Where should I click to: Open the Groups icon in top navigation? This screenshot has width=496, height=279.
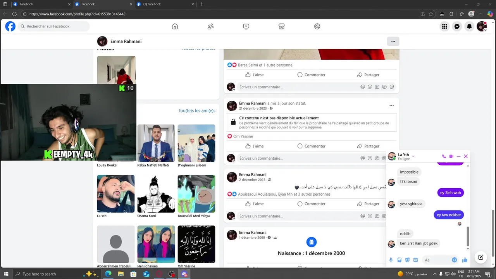tap(317, 26)
